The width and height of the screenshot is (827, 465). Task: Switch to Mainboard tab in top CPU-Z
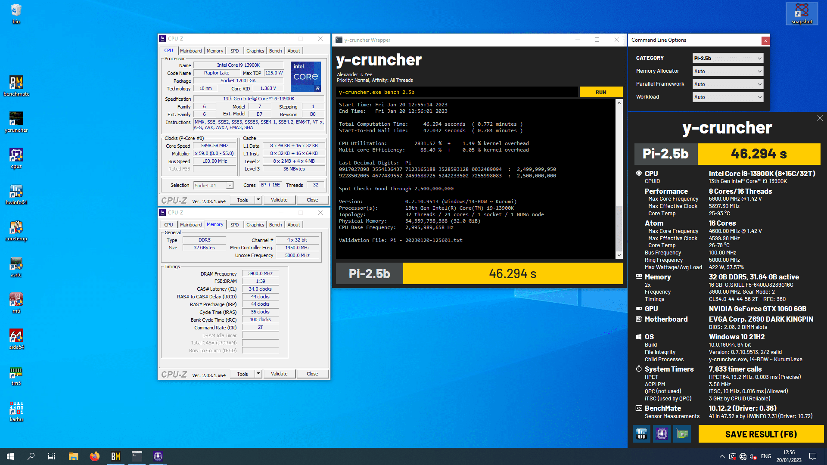pos(191,51)
